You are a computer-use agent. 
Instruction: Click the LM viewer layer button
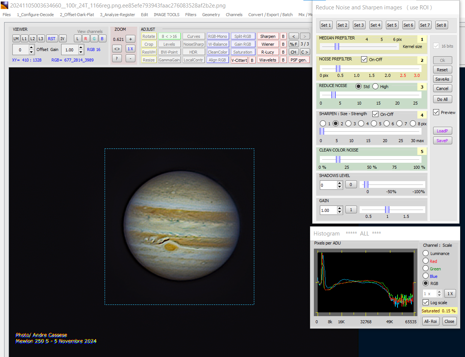[16, 39]
